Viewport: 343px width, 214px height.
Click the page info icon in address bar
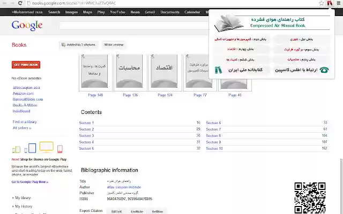28,3
